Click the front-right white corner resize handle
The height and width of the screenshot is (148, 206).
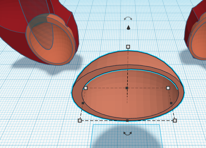coord(175,120)
